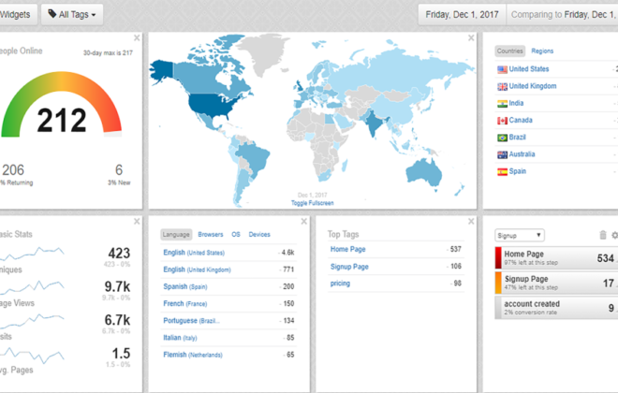This screenshot has height=393, width=618.
Task: Switch to the Regions tab
Action: 542,51
